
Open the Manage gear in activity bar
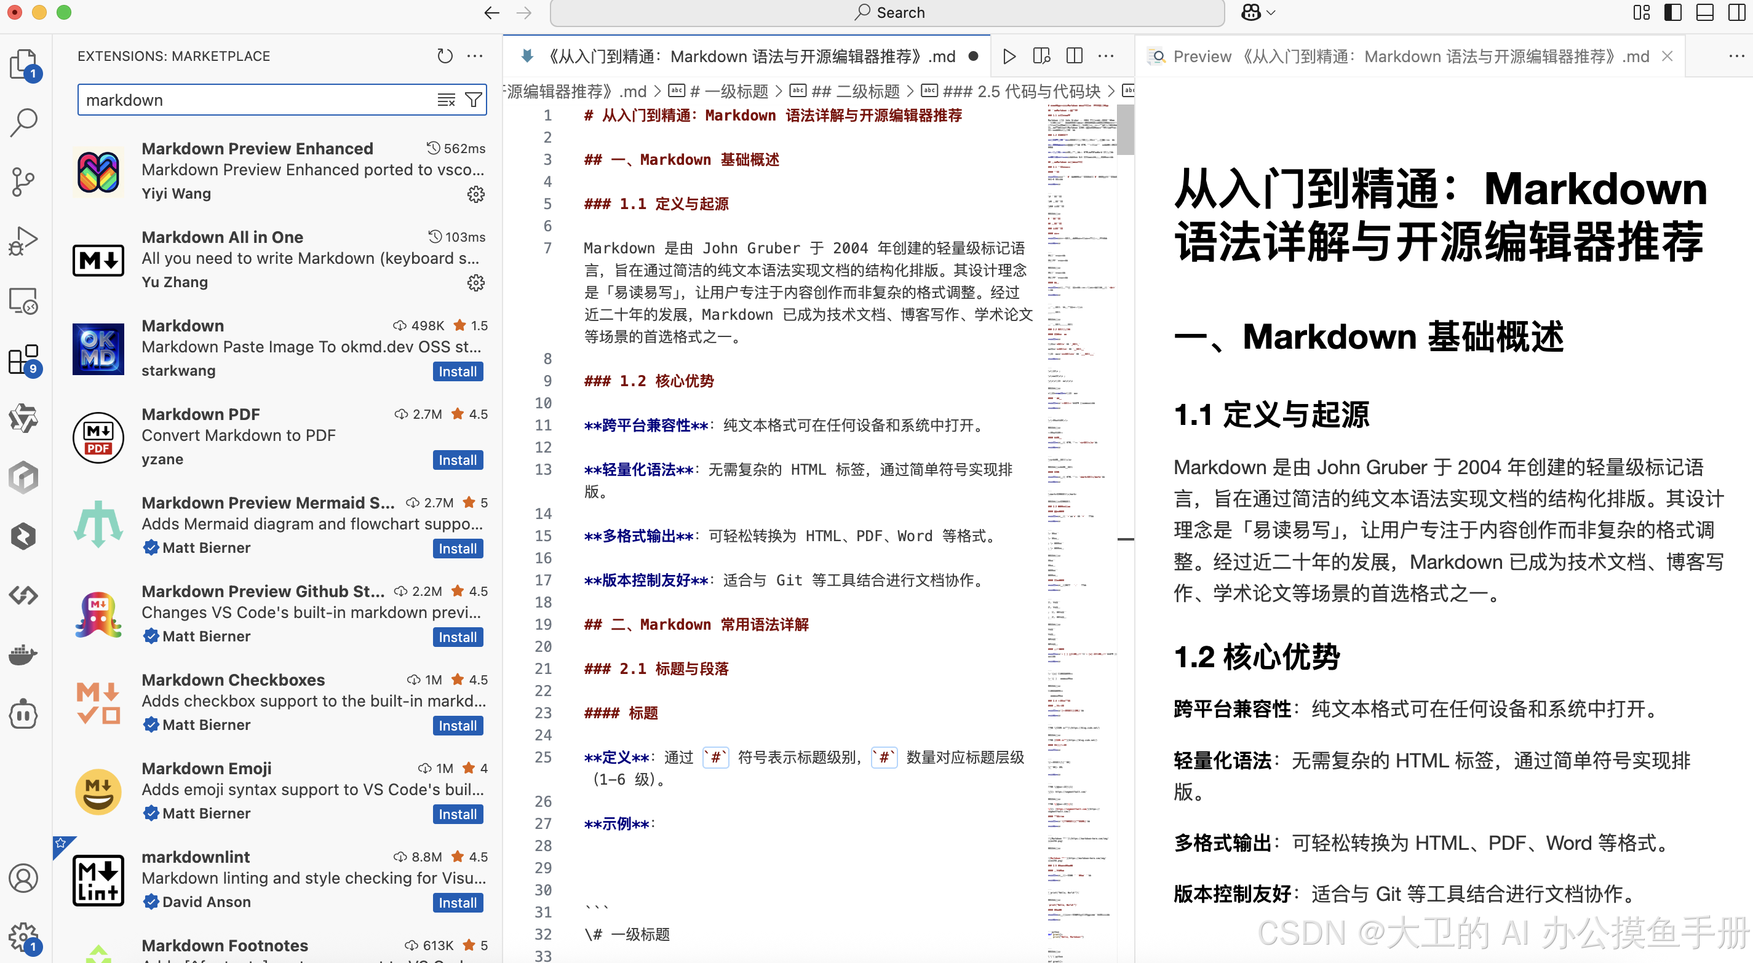point(24,937)
